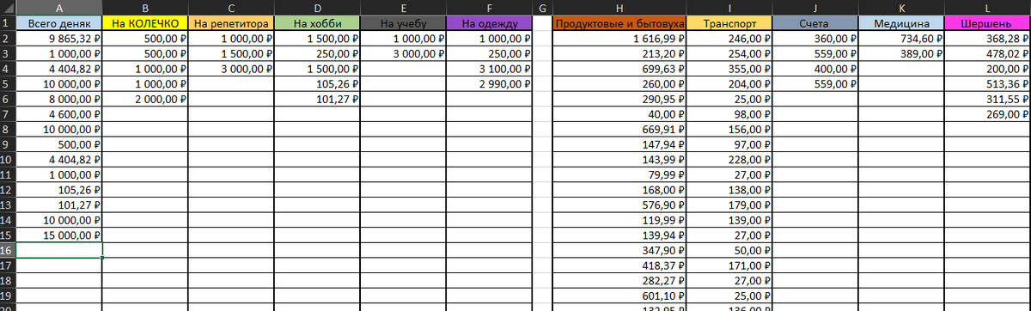The width and height of the screenshot is (1031, 311).
Task: Click the 'Всего деняк' header cell
Action: (59, 24)
